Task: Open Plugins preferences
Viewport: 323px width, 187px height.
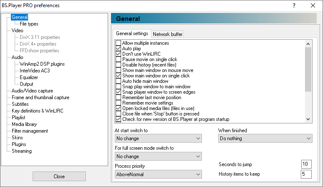Action: (19, 144)
